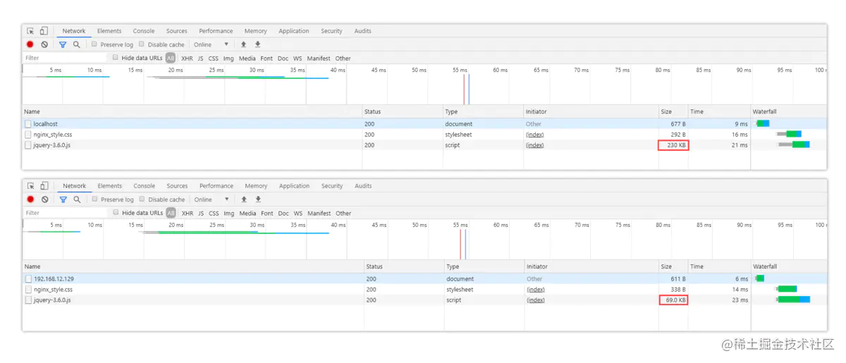Open Performance tab in bottom panel
Viewport: 846px width, 363px height.
pyautogui.click(x=216, y=186)
